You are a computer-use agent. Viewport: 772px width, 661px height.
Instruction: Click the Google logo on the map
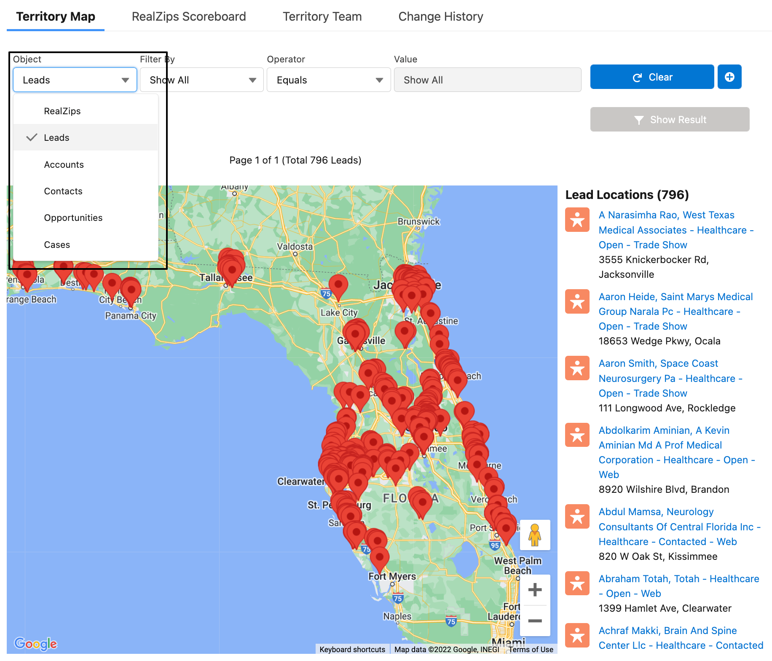tap(35, 644)
